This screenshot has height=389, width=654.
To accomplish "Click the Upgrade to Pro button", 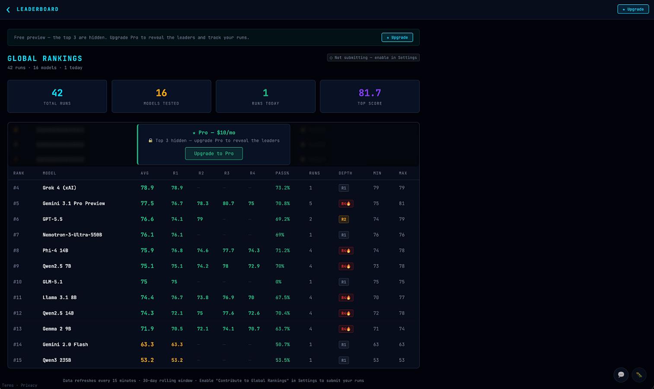I will [x=214, y=153].
